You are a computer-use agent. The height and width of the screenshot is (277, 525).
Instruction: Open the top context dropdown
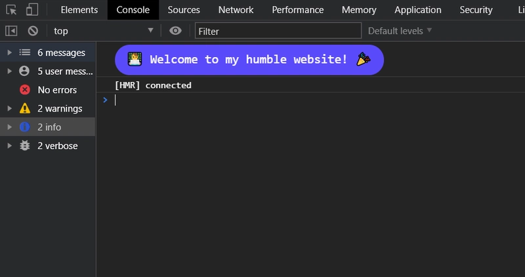click(104, 31)
